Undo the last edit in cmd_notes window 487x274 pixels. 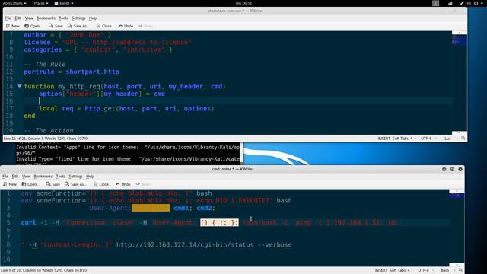(x=123, y=184)
